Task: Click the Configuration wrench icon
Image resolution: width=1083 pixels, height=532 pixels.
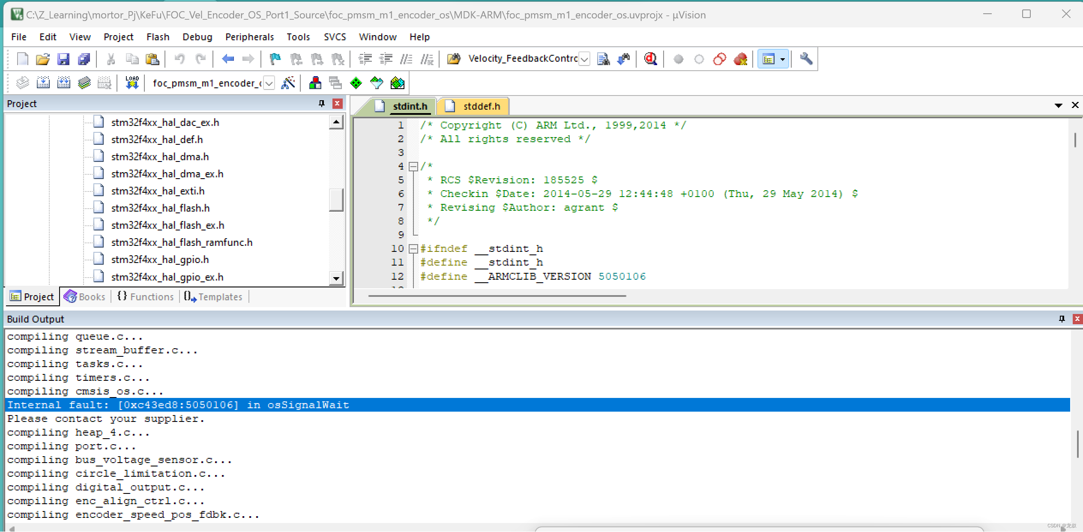Action: (x=806, y=59)
